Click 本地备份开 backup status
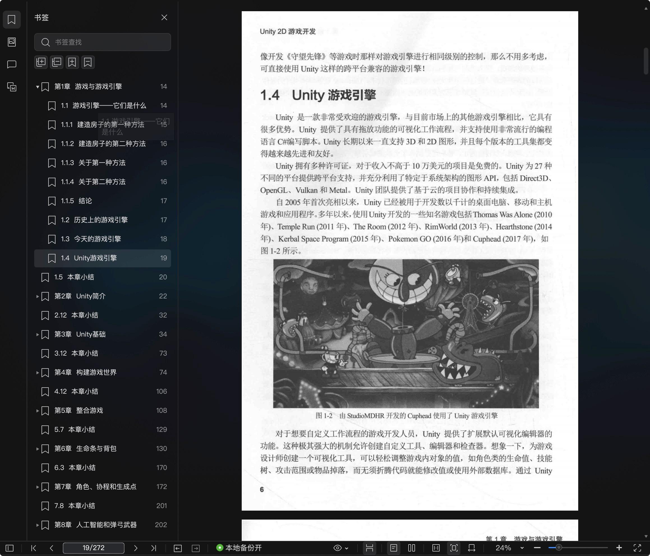650x556 pixels. tap(239, 548)
